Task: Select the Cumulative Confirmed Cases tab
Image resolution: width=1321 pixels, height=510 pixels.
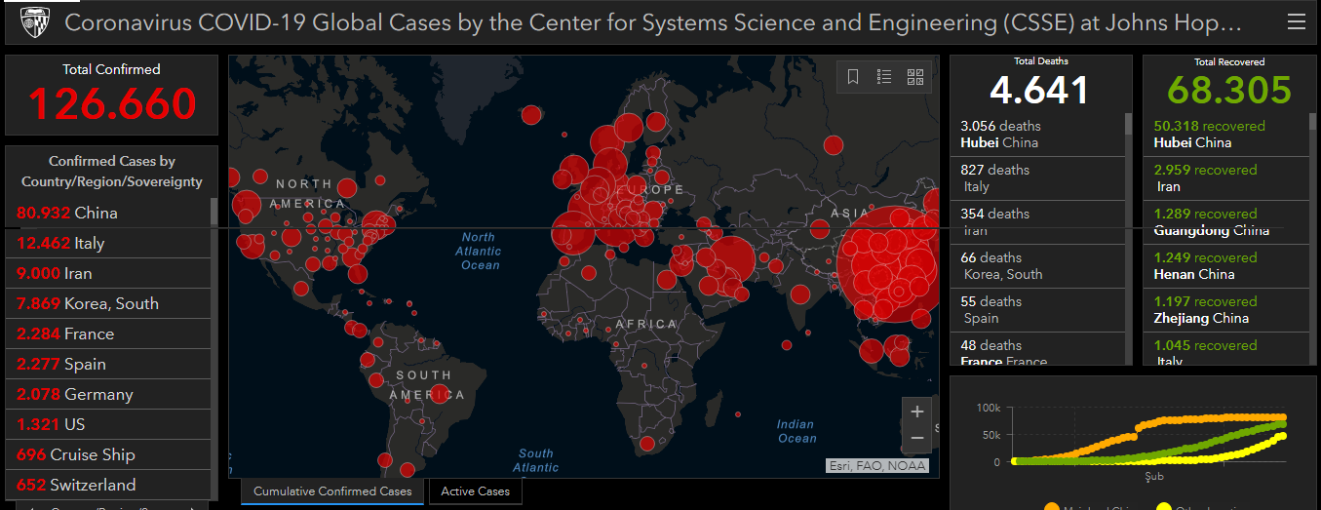Action: click(332, 491)
